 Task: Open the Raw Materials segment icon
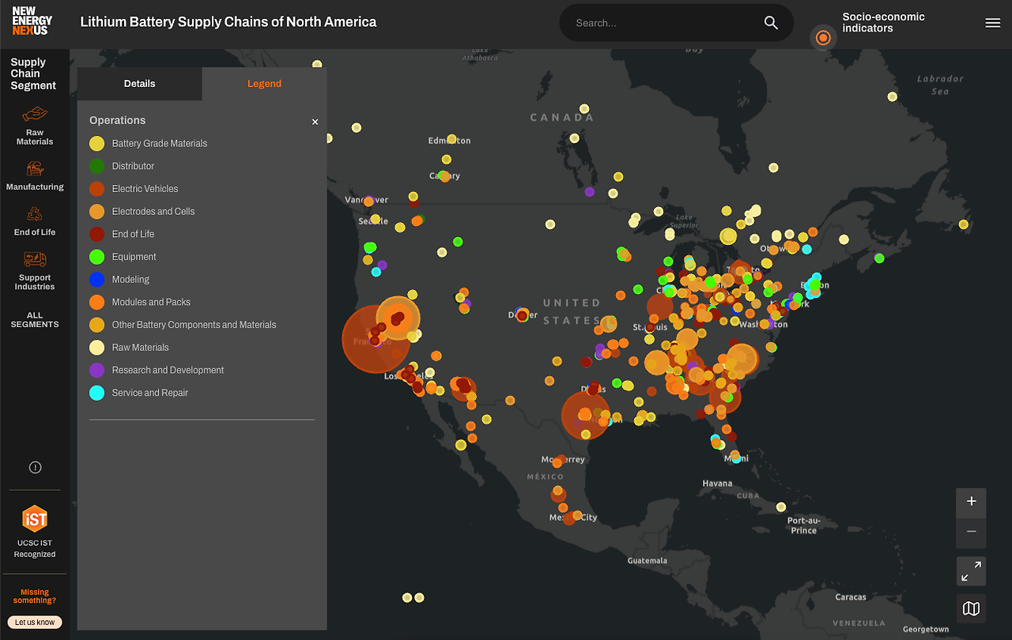point(35,115)
